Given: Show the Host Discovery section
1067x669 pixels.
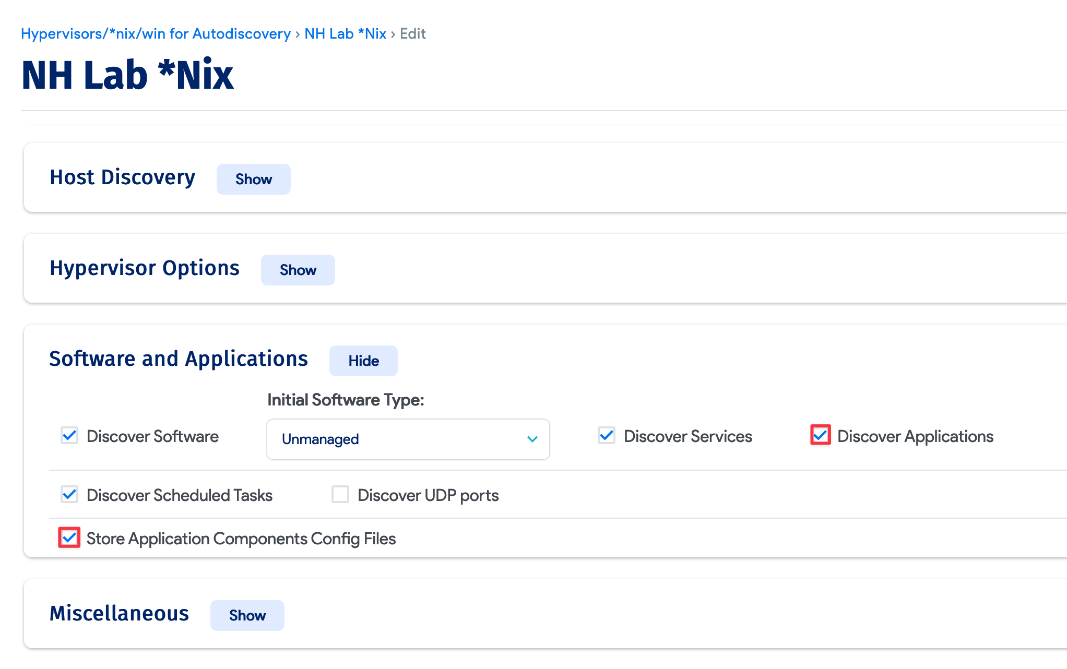Looking at the screenshot, I should 253,179.
